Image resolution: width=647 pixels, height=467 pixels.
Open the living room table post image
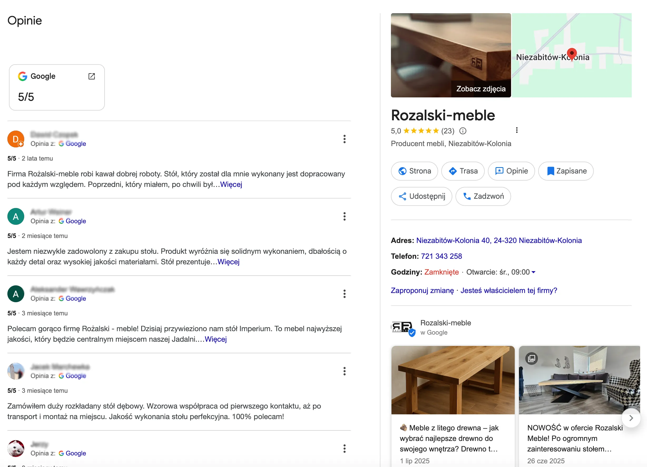click(579, 380)
